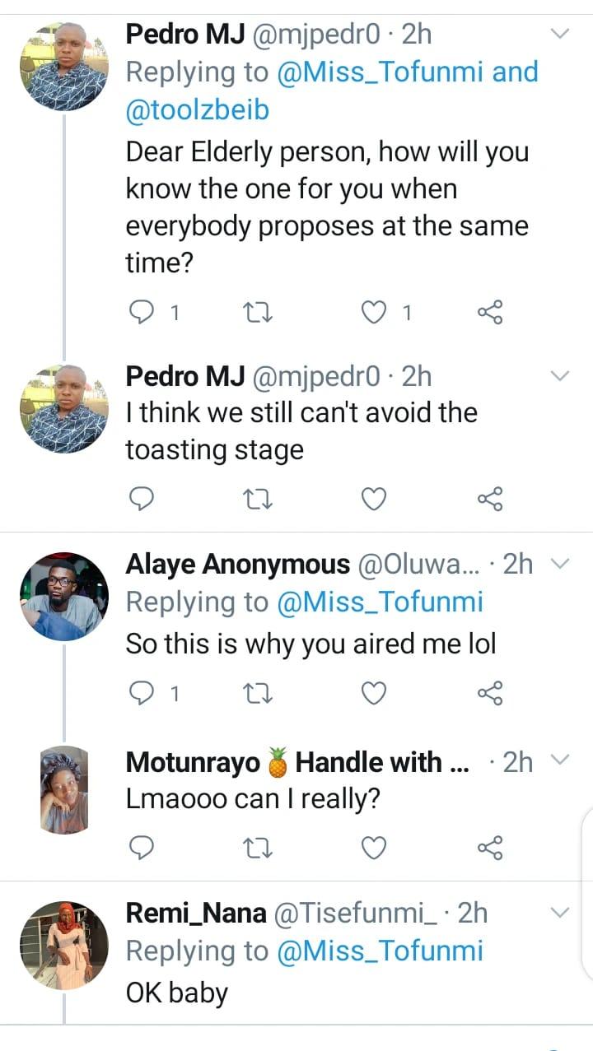Reply to the 'toasting stage' tweet

[x=143, y=498]
